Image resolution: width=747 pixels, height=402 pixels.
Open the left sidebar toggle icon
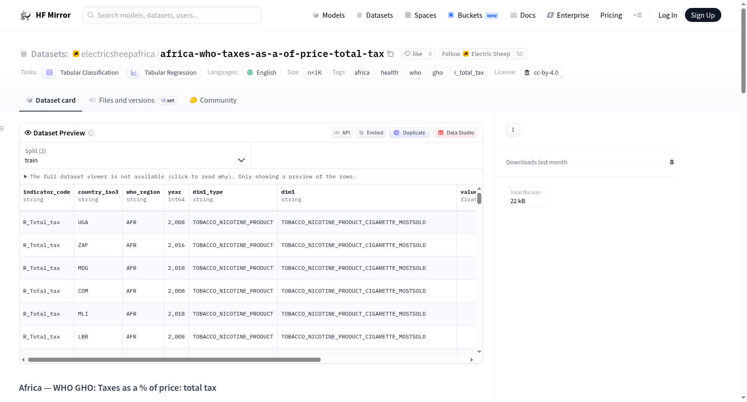pyautogui.click(x=2, y=128)
